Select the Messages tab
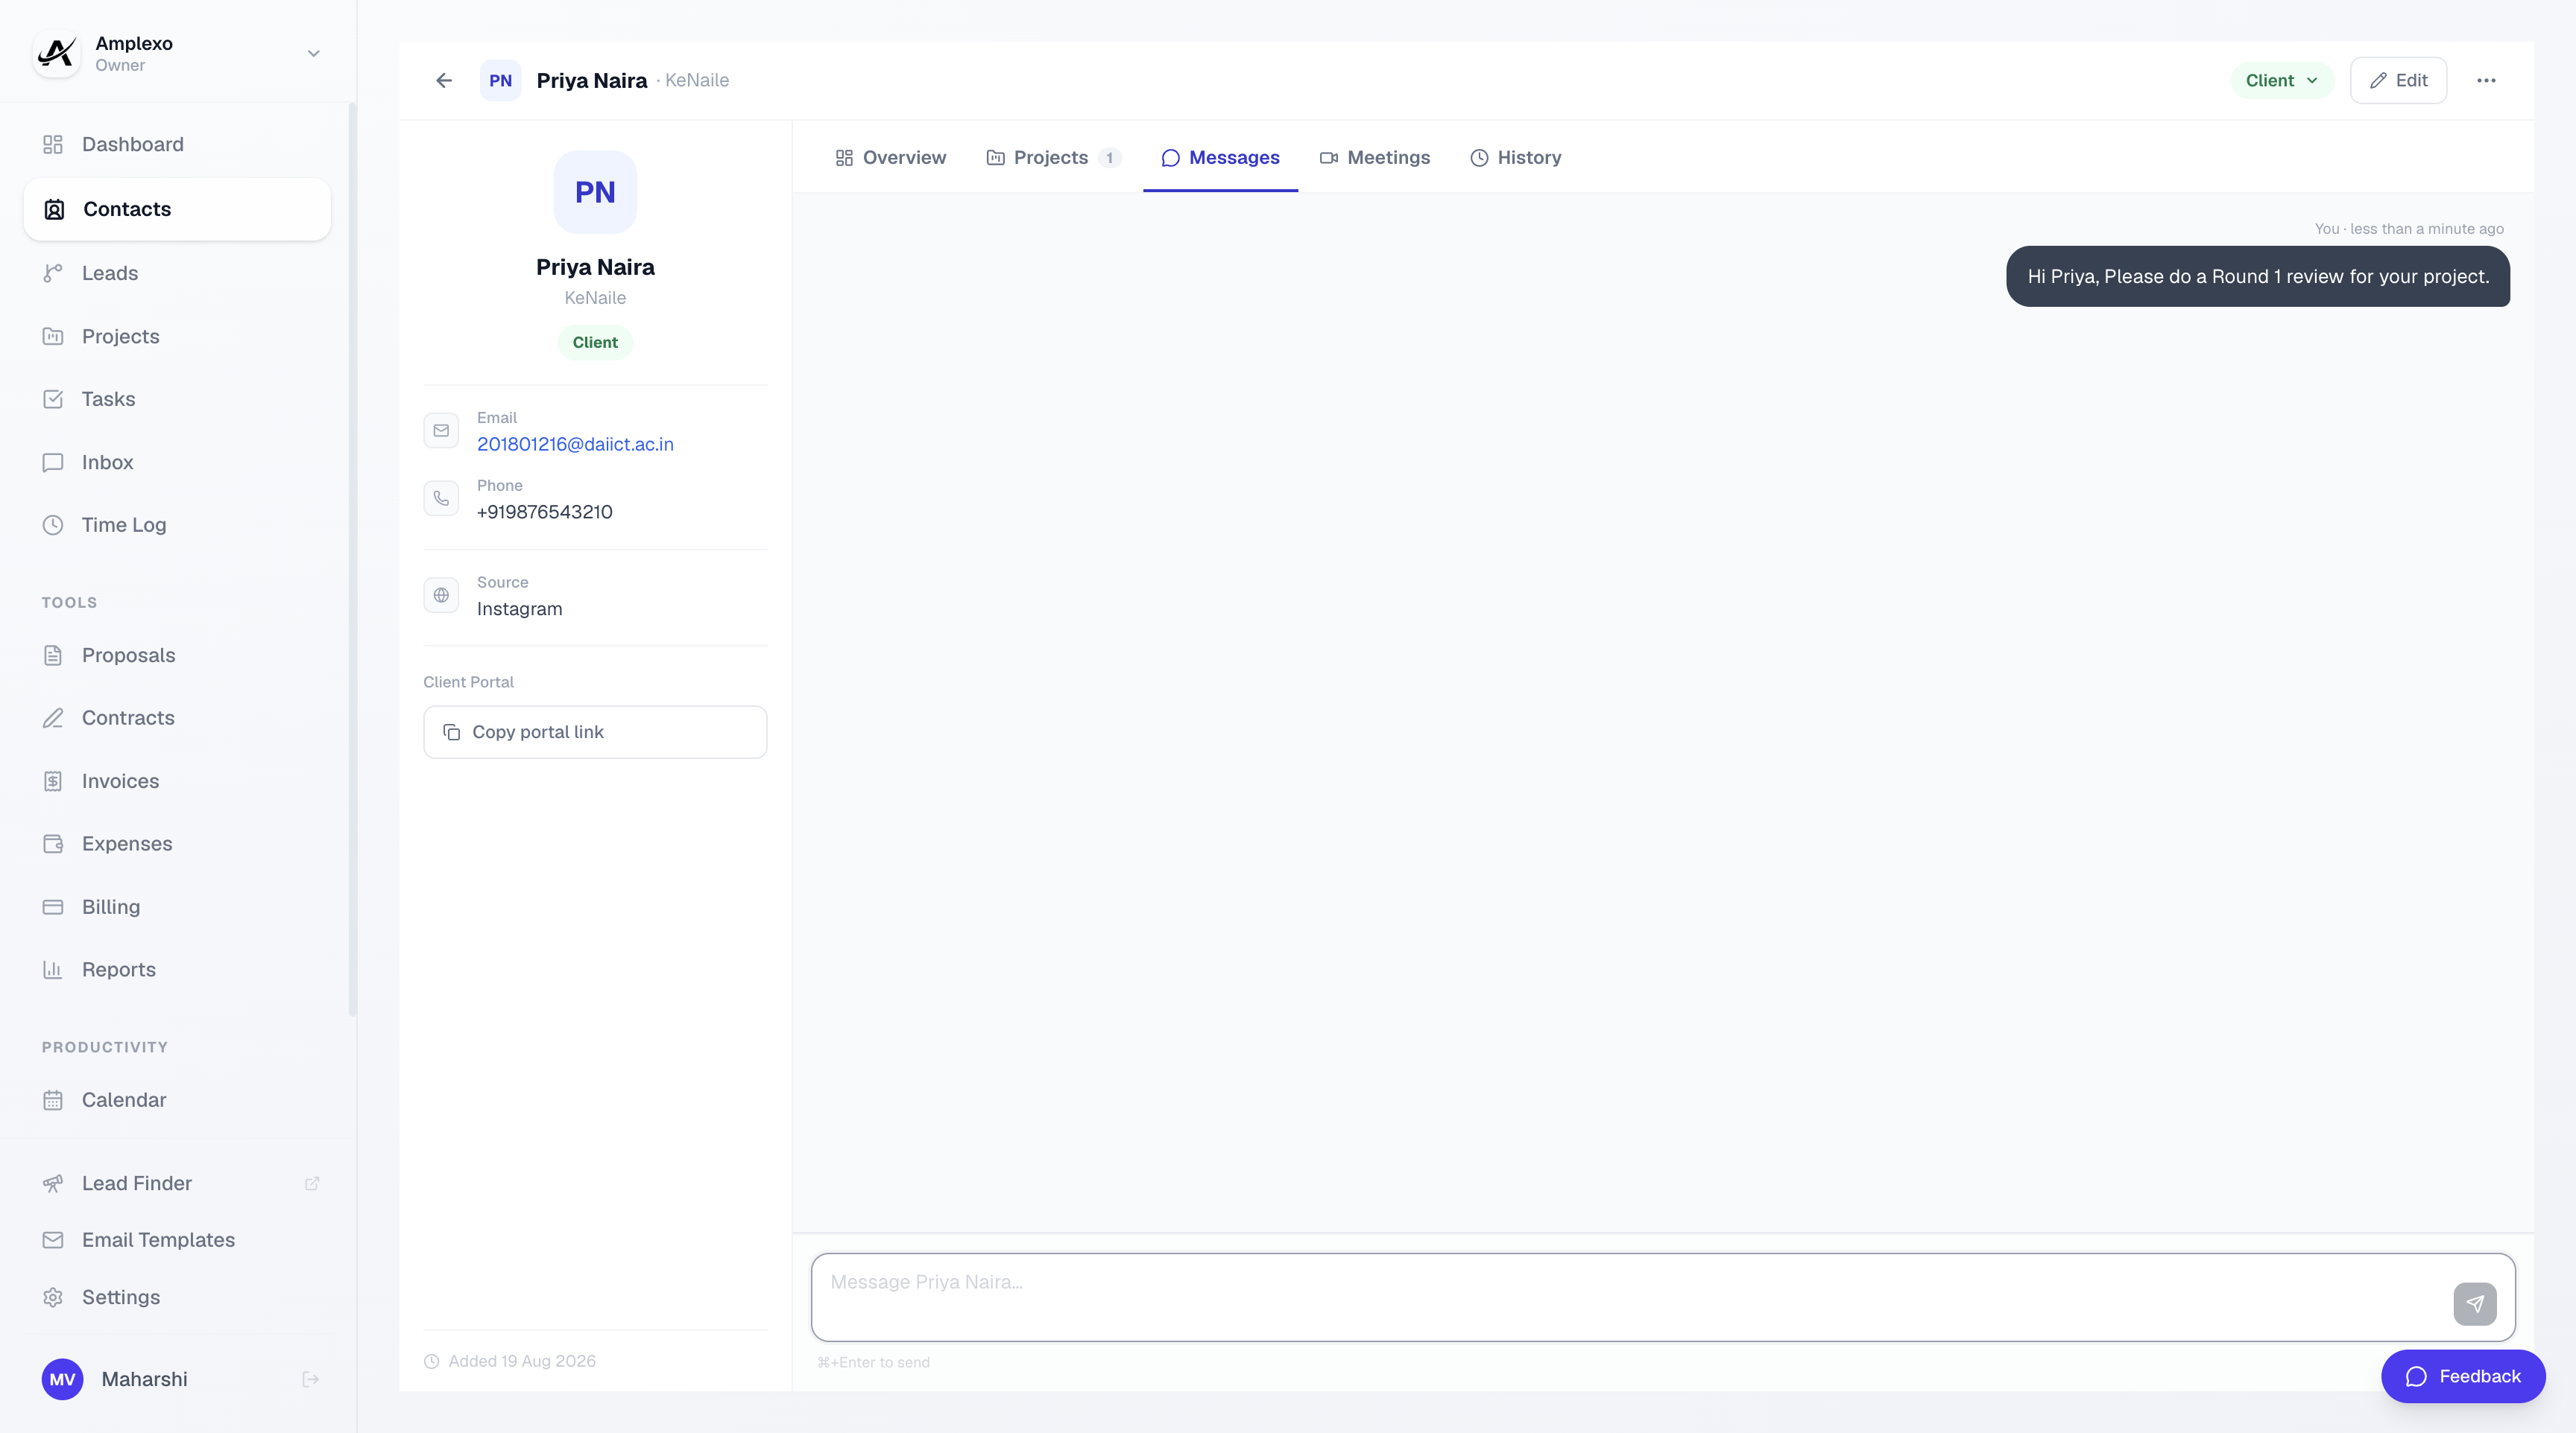This screenshot has height=1433, width=2576. point(1220,157)
